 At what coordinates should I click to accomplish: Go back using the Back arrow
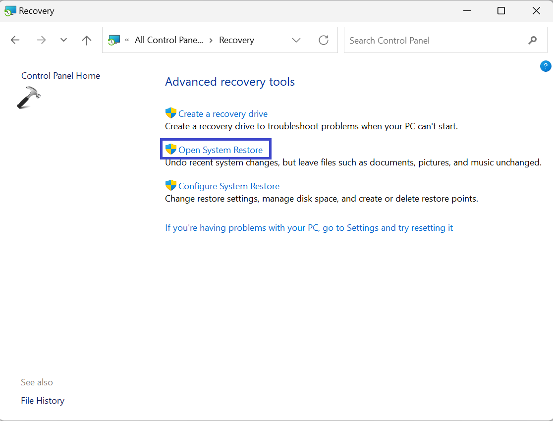pos(15,40)
